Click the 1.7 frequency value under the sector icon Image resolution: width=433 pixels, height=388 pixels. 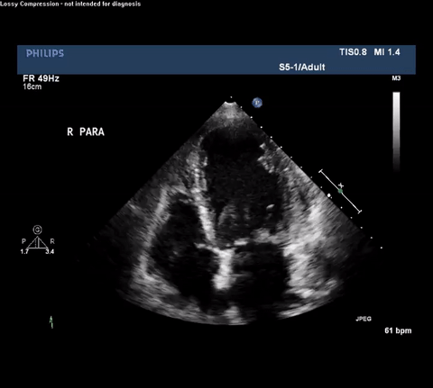coord(24,251)
